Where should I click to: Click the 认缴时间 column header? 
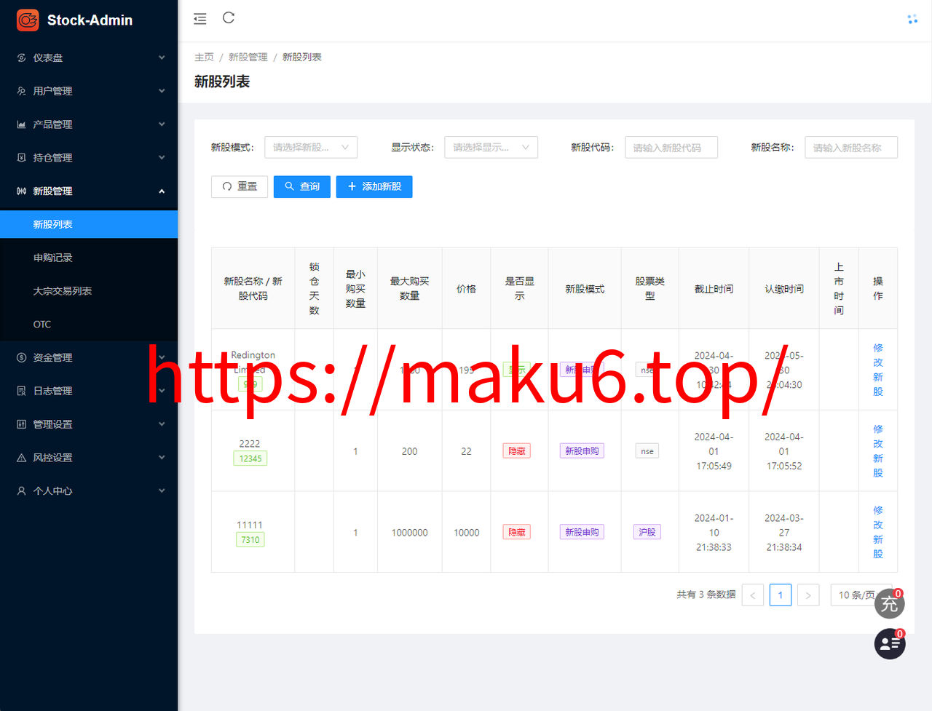[784, 289]
